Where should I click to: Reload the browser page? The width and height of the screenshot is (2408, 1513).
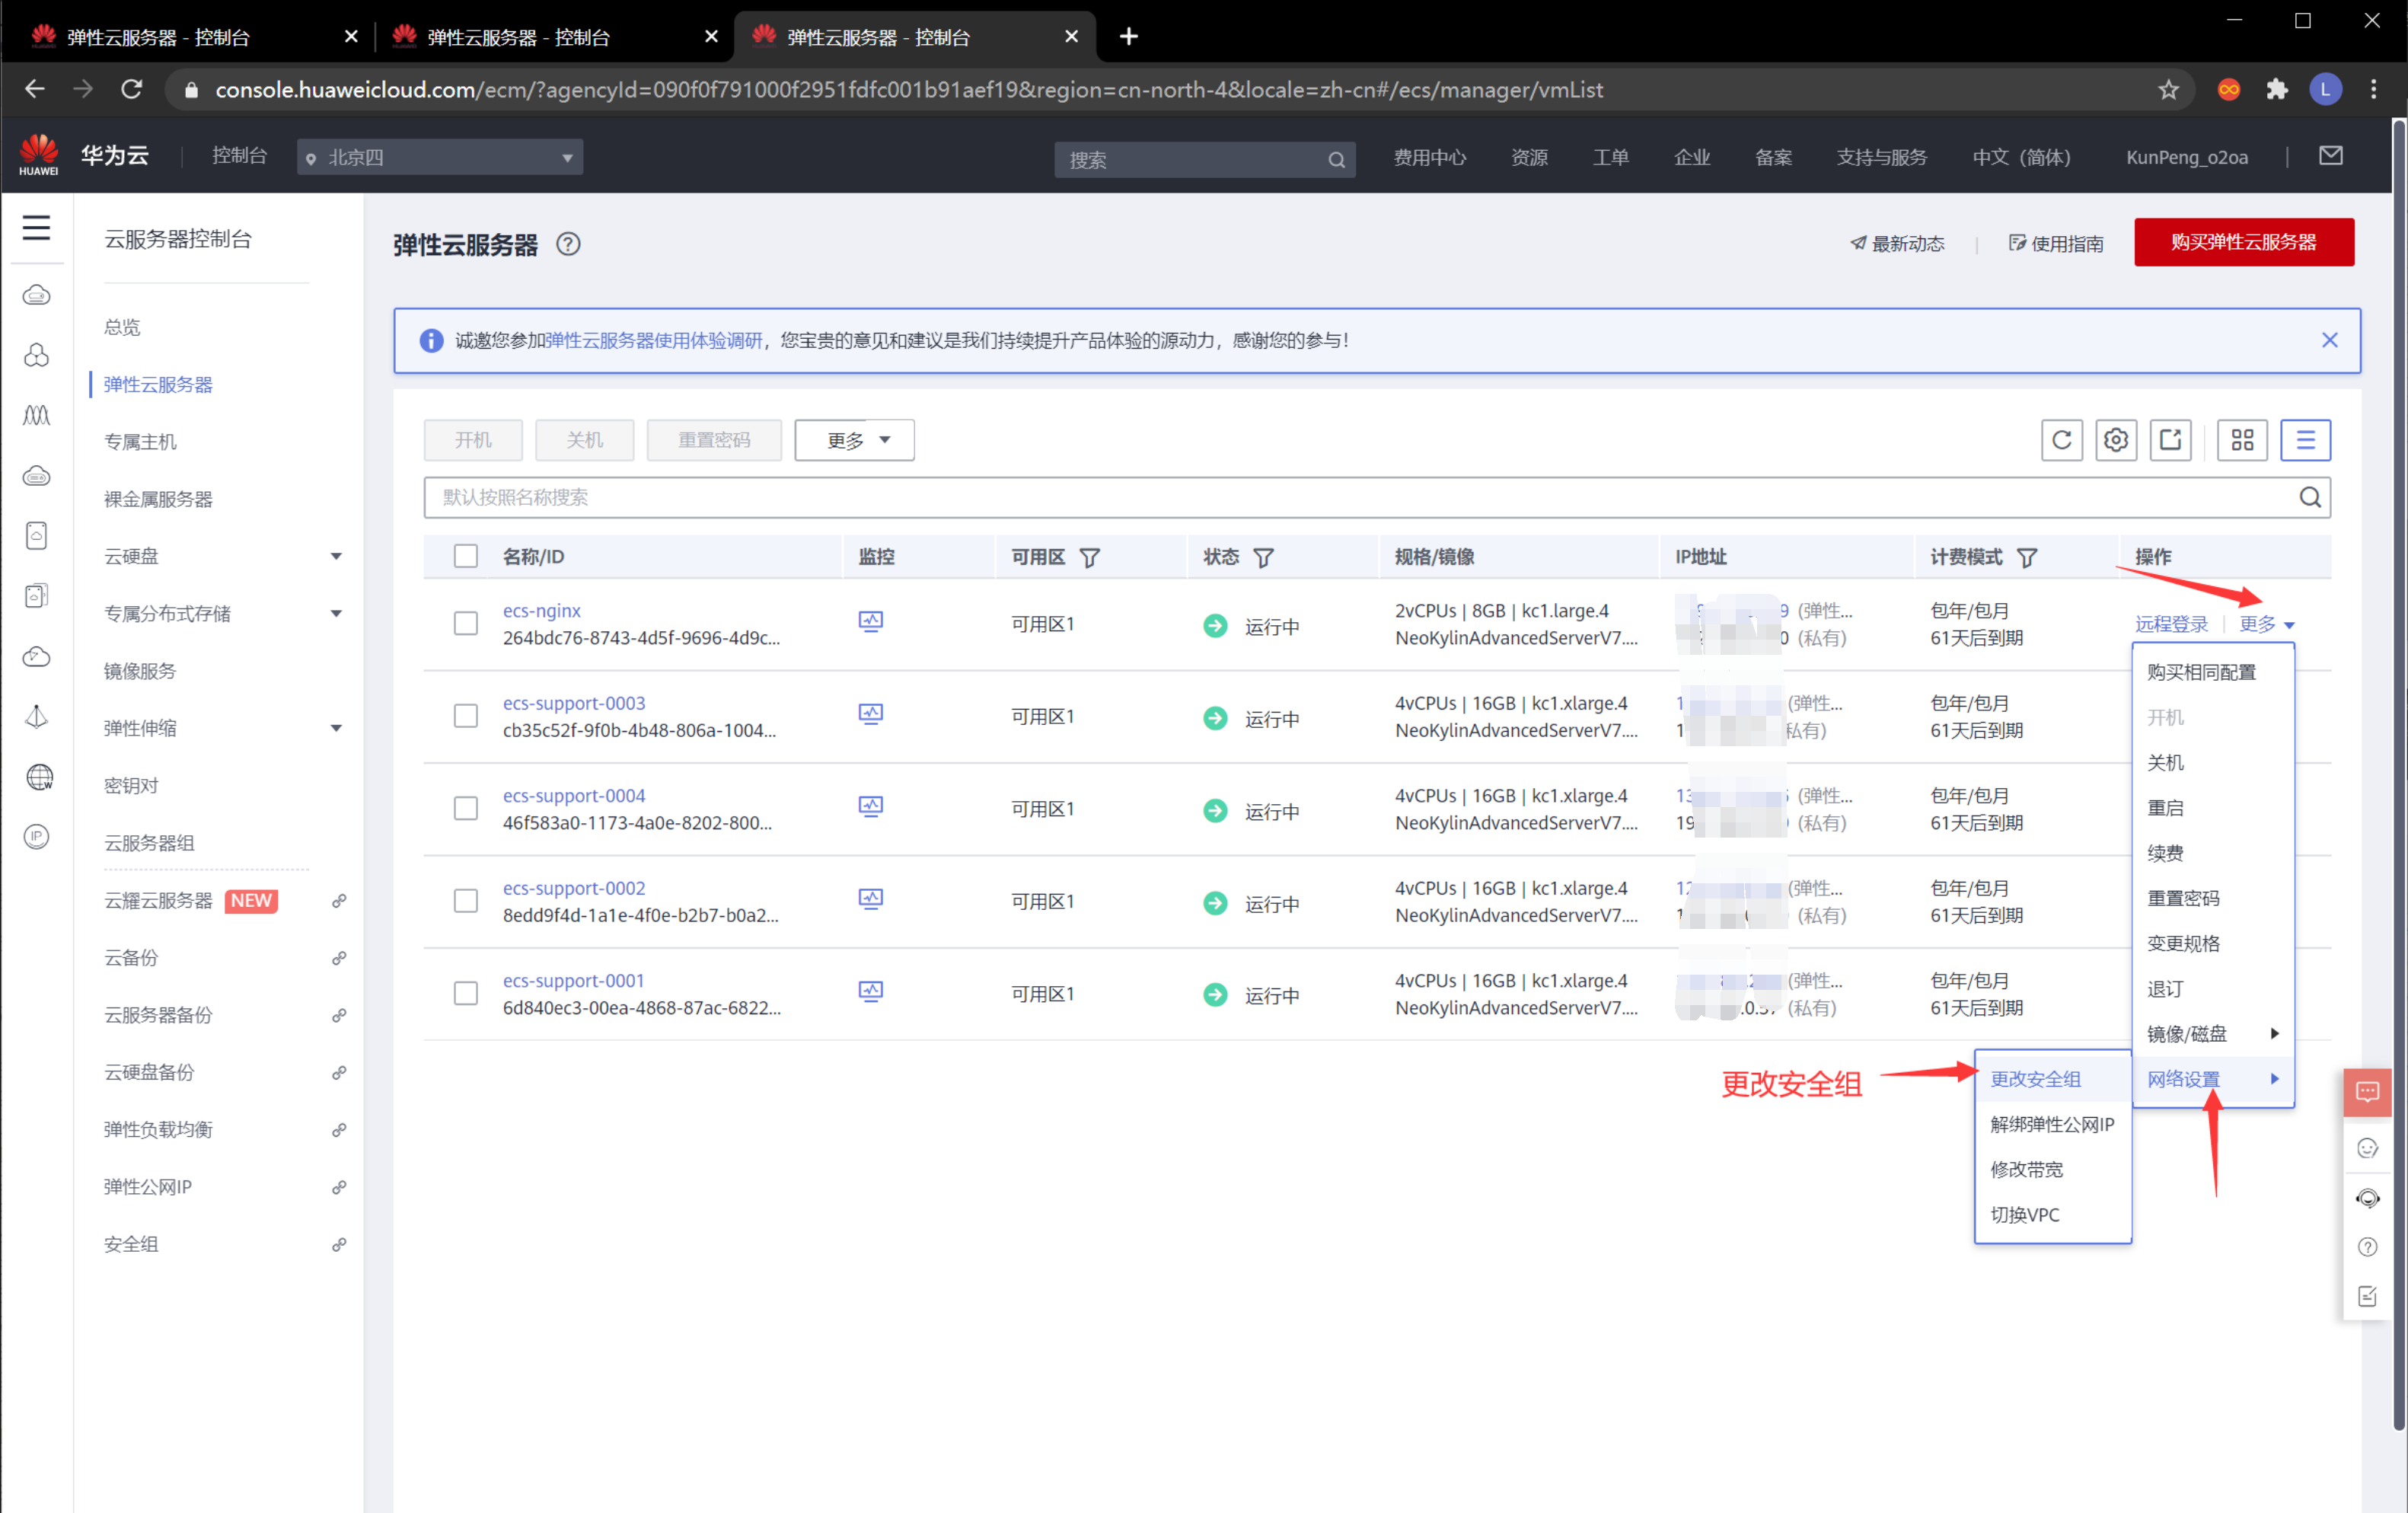131,90
